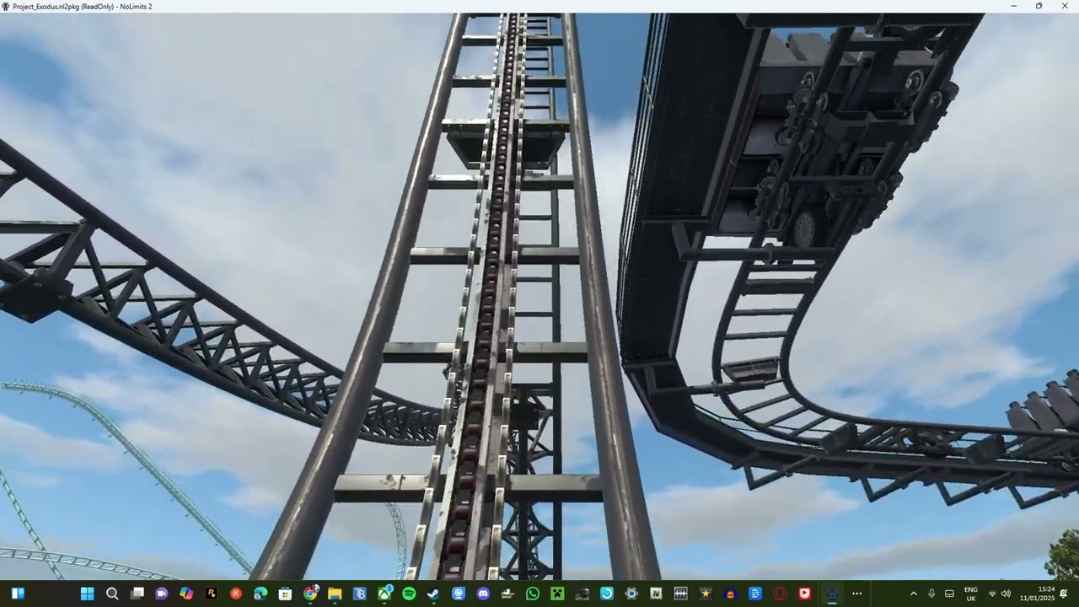The width and height of the screenshot is (1079, 607).
Task: Launch the purple video chat app
Action: pyautogui.click(x=161, y=594)
